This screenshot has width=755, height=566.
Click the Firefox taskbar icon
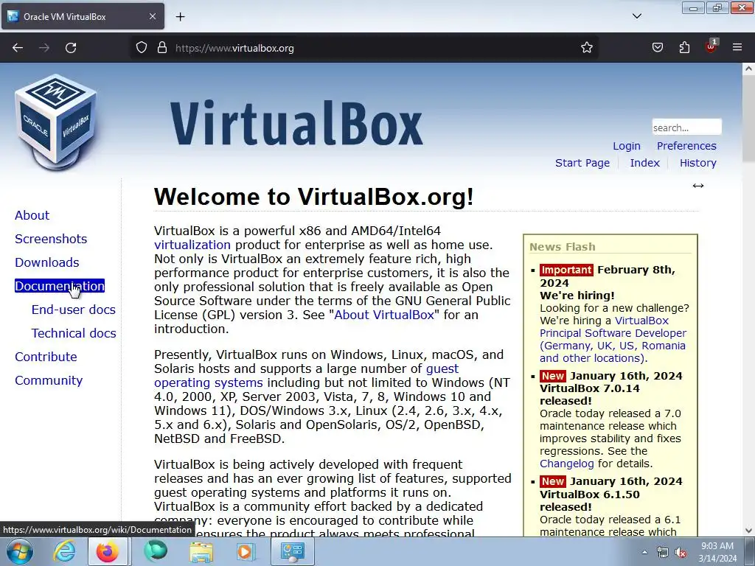[x=108, y=551]
